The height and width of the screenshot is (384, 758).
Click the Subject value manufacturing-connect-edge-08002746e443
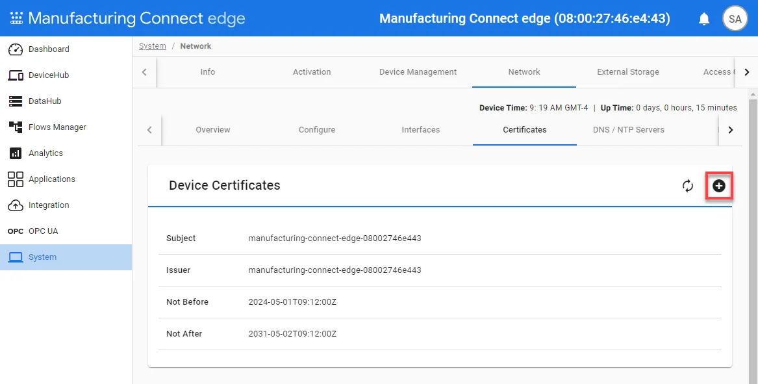[x=335, y=238]
